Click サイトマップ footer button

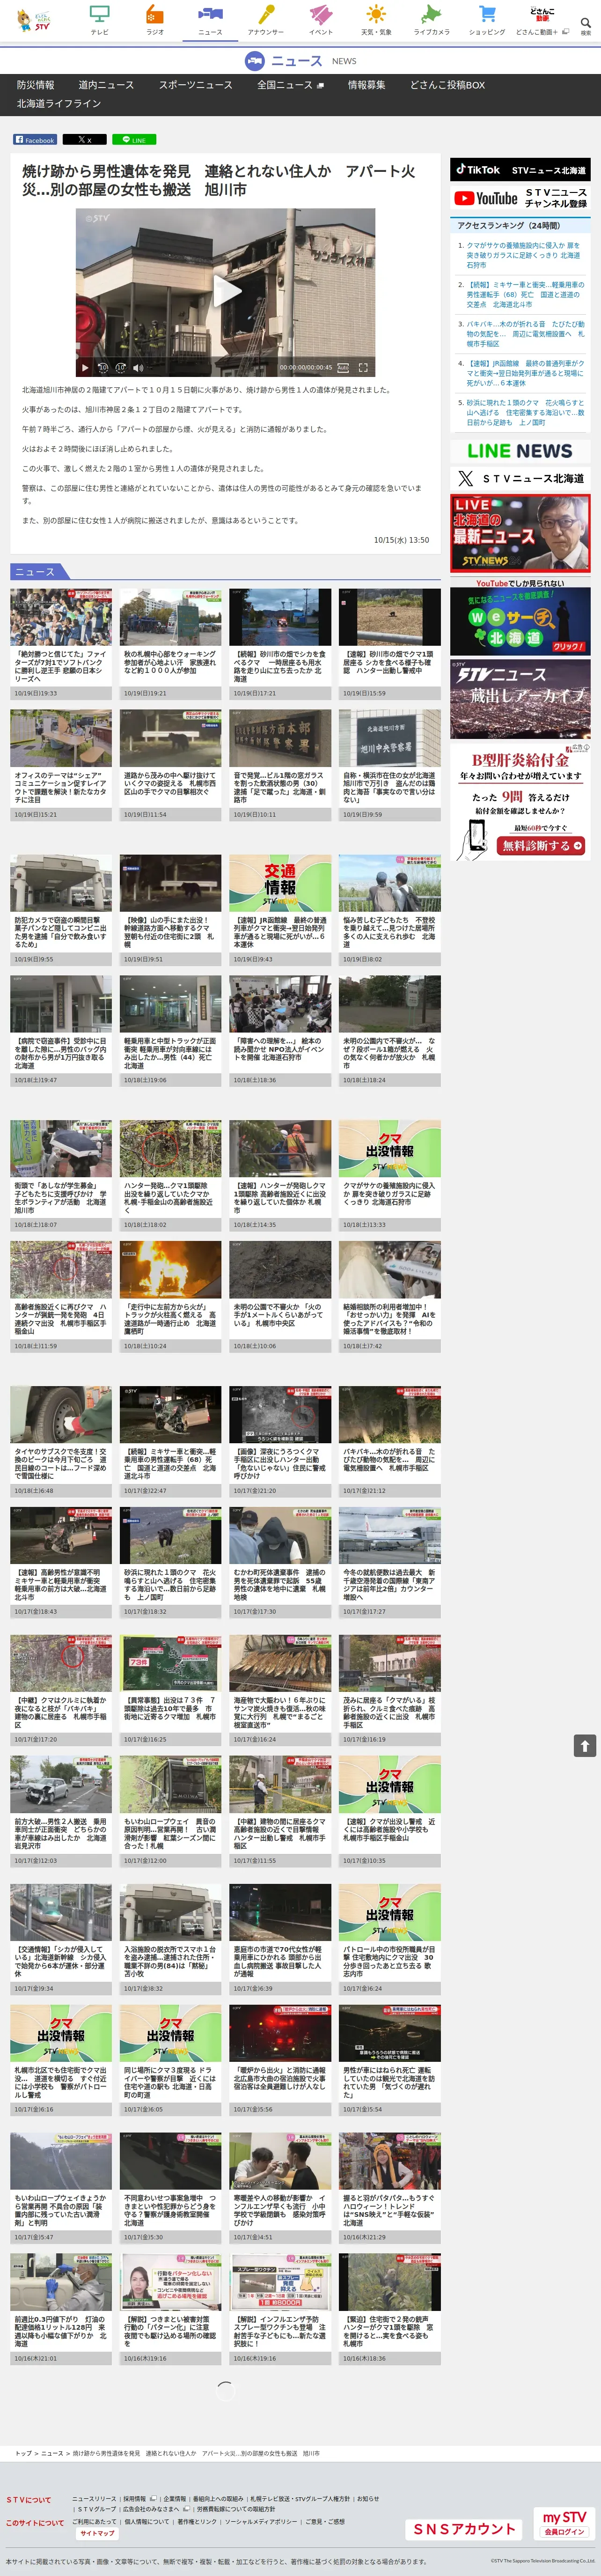coord(97,2534)
